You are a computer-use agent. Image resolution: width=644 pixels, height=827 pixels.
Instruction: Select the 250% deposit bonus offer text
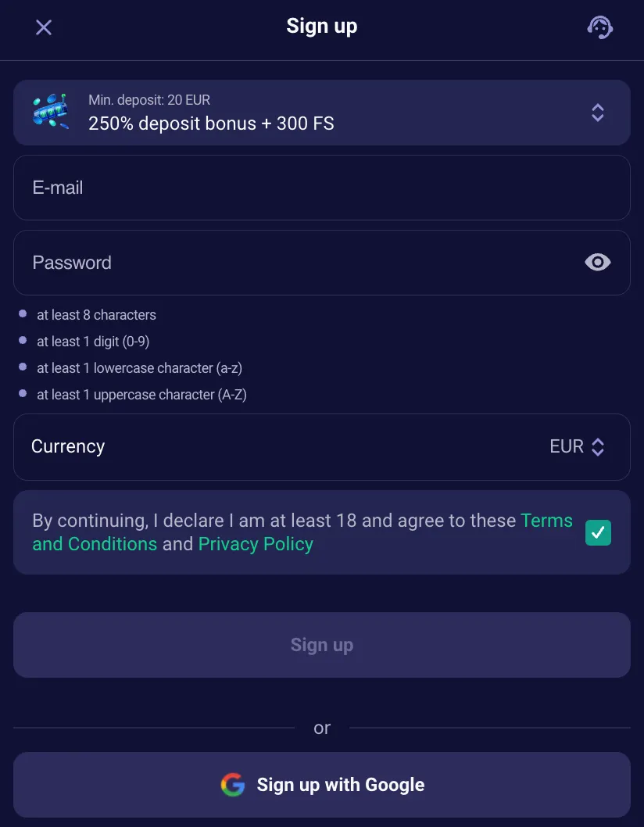tap(211, 124)
